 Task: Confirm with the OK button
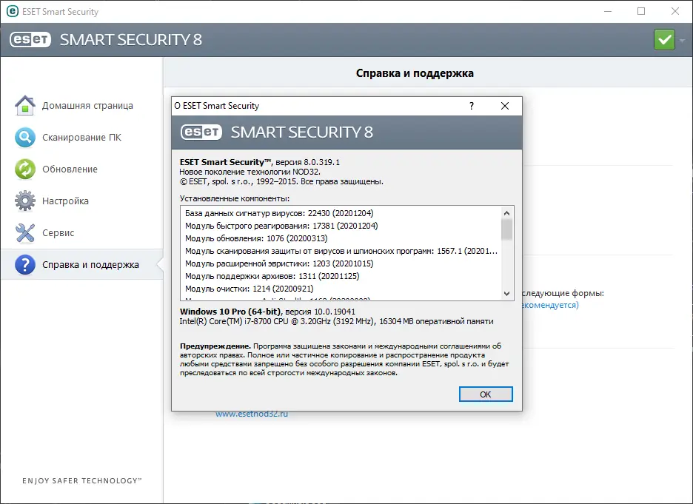point(486,394)
